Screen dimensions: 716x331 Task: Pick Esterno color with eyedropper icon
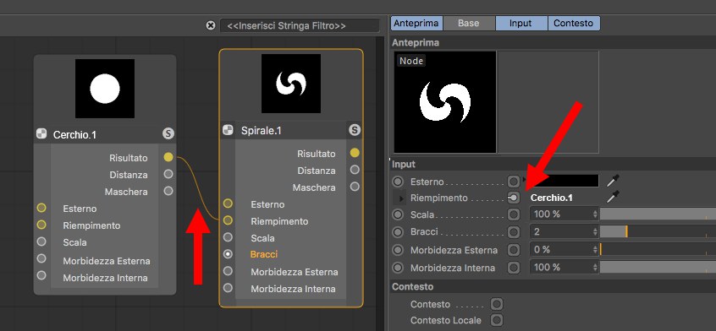pos(613,181)
